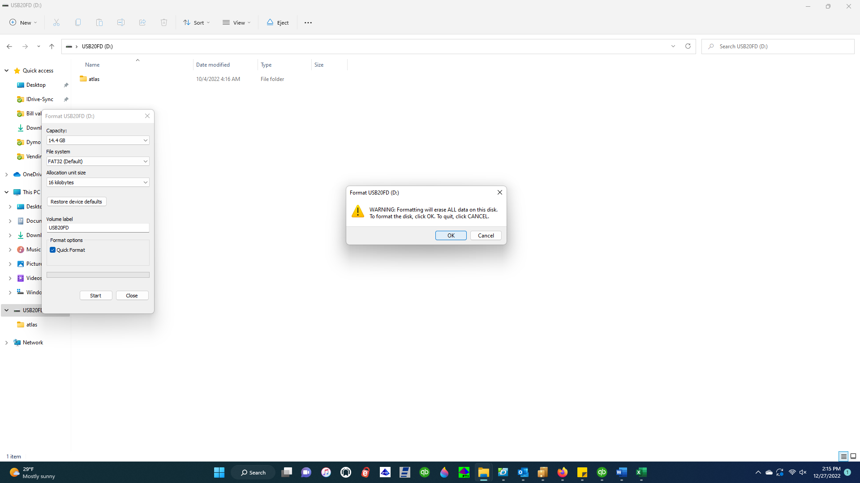Click the Copy icon in the toolbar
This screenshot has height=483, width=860.
tap(77, 22)
